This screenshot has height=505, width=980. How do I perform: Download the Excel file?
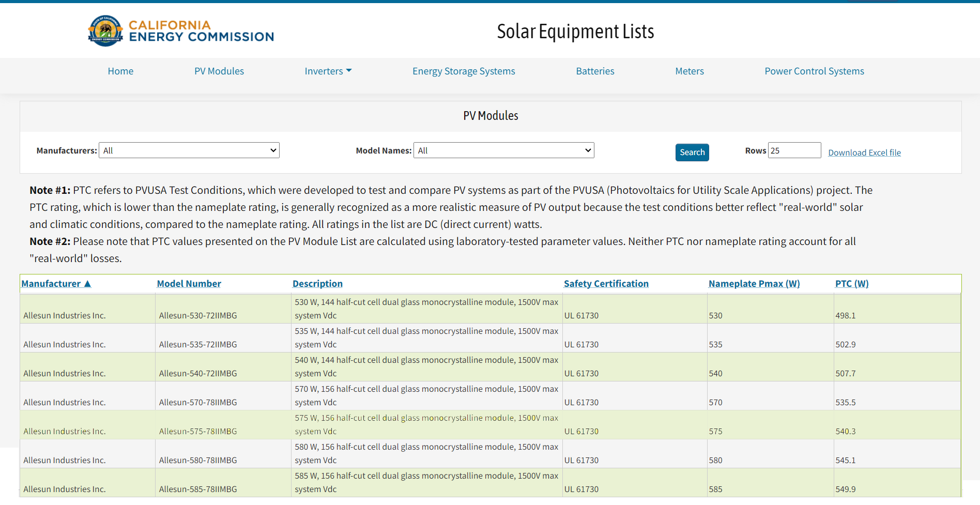(x=864, y=152)
